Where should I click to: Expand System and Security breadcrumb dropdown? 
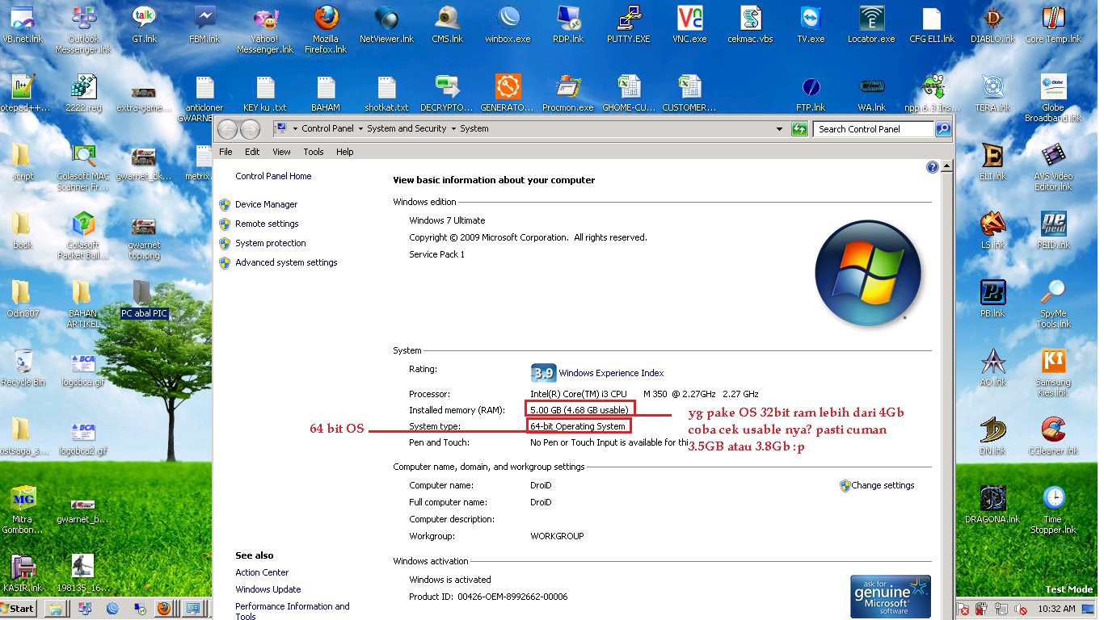tap(453, 128)
